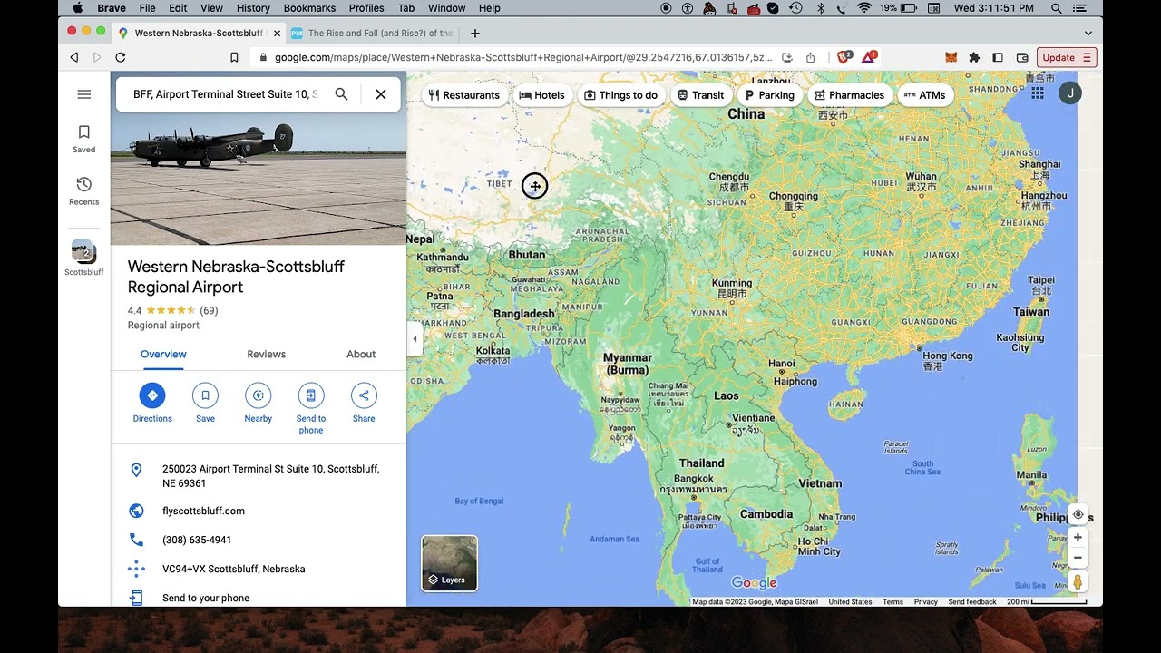1161x653 pixels.
Task: Open map Privacy link
Action: pyautogui.click(x=926, y=602)
